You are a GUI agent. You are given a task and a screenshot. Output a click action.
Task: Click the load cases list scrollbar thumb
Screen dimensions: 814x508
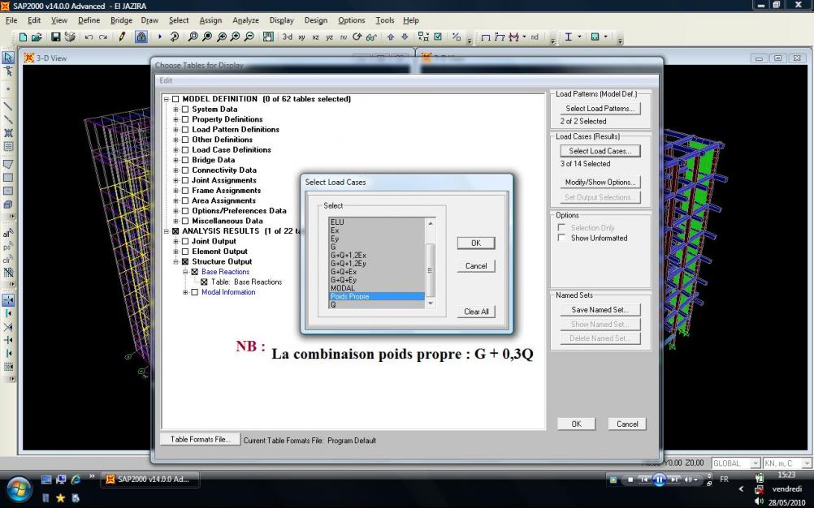pos(430,269)
